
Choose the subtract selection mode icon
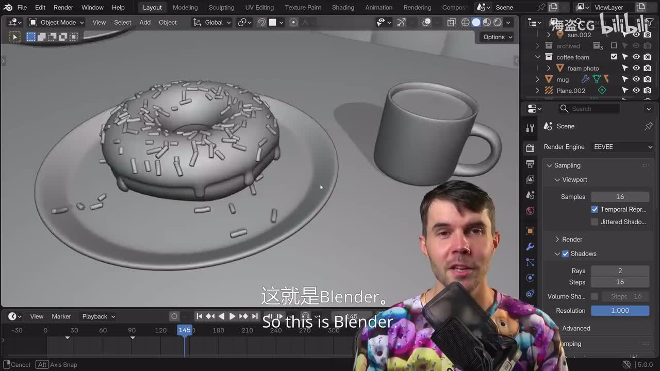(x=53, y=37)
